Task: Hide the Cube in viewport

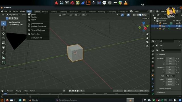Action: [x=177, y=26]
